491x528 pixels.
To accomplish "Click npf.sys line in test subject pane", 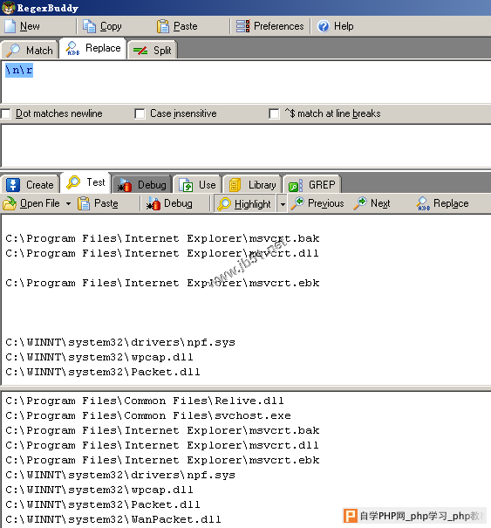I will 120,342.
